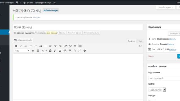This screenshot has height=101, width=180.
Task: Insert a blockquote
Action: coord(40,46)
